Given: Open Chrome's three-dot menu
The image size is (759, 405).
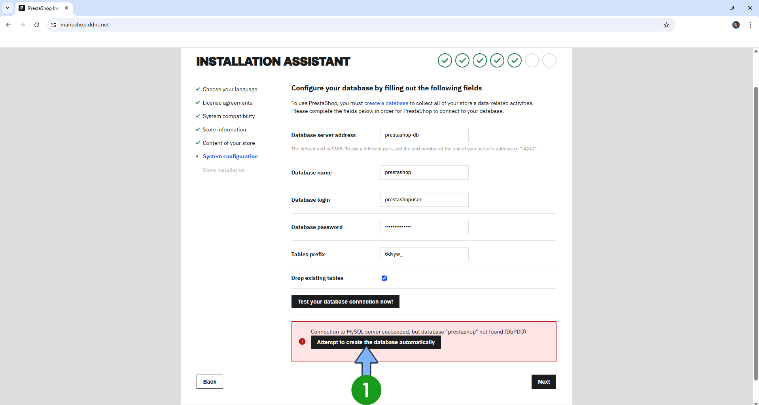Looking at the screenshot, I should [x=750, y=24].
